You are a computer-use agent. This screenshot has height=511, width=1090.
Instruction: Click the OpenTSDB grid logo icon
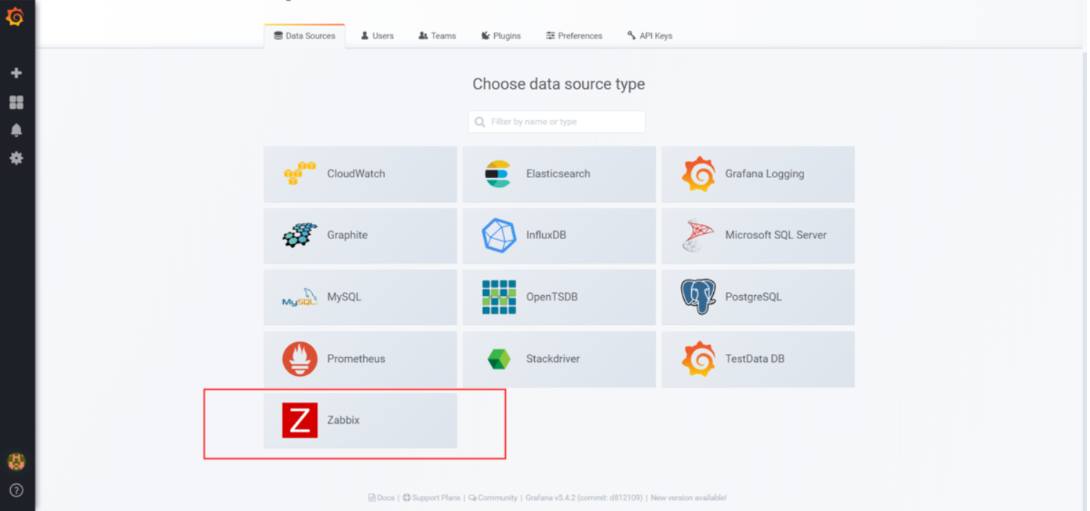498,297
